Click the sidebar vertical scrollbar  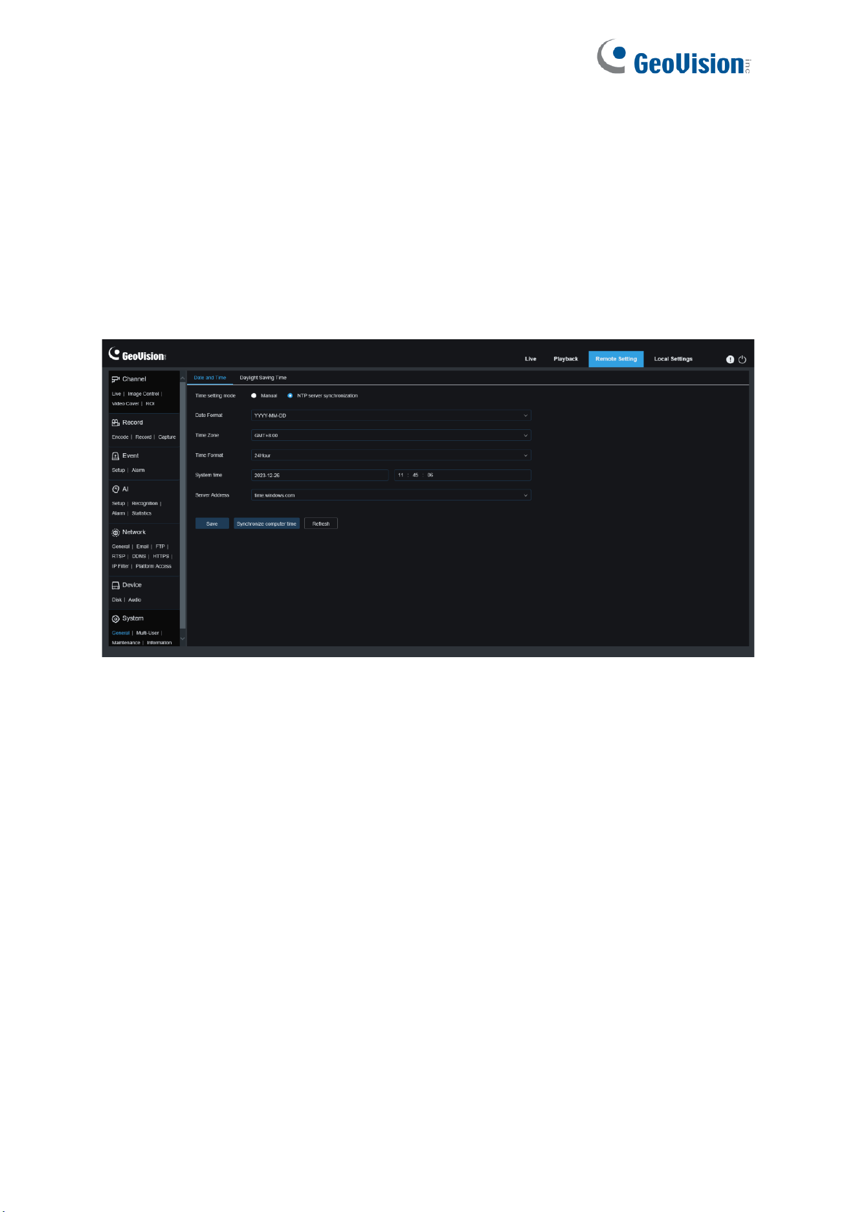tap(183, 505)
